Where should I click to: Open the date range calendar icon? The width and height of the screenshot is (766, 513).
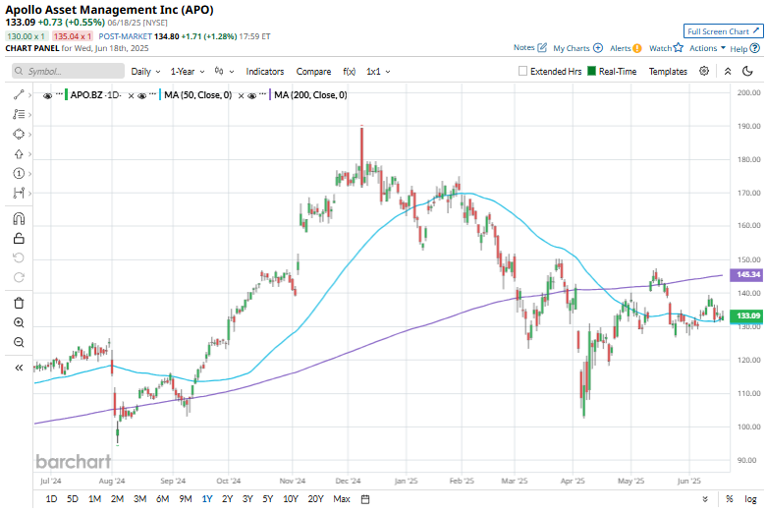pyautogui.click(x=365, y=499)
